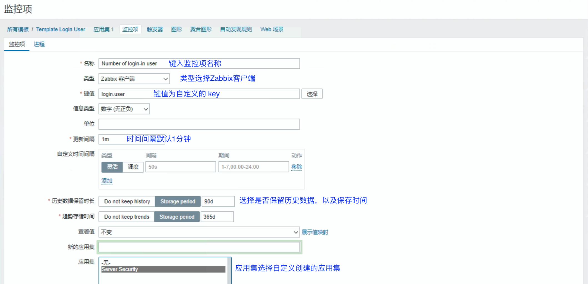
Task: Click the 期间 1-7,00:00-24:00 field
Action: pyautogui.click(x=254, y=167)
